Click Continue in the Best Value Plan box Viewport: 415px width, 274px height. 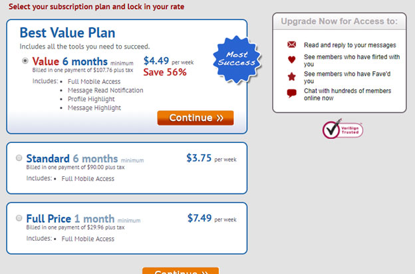click(196, 118)
